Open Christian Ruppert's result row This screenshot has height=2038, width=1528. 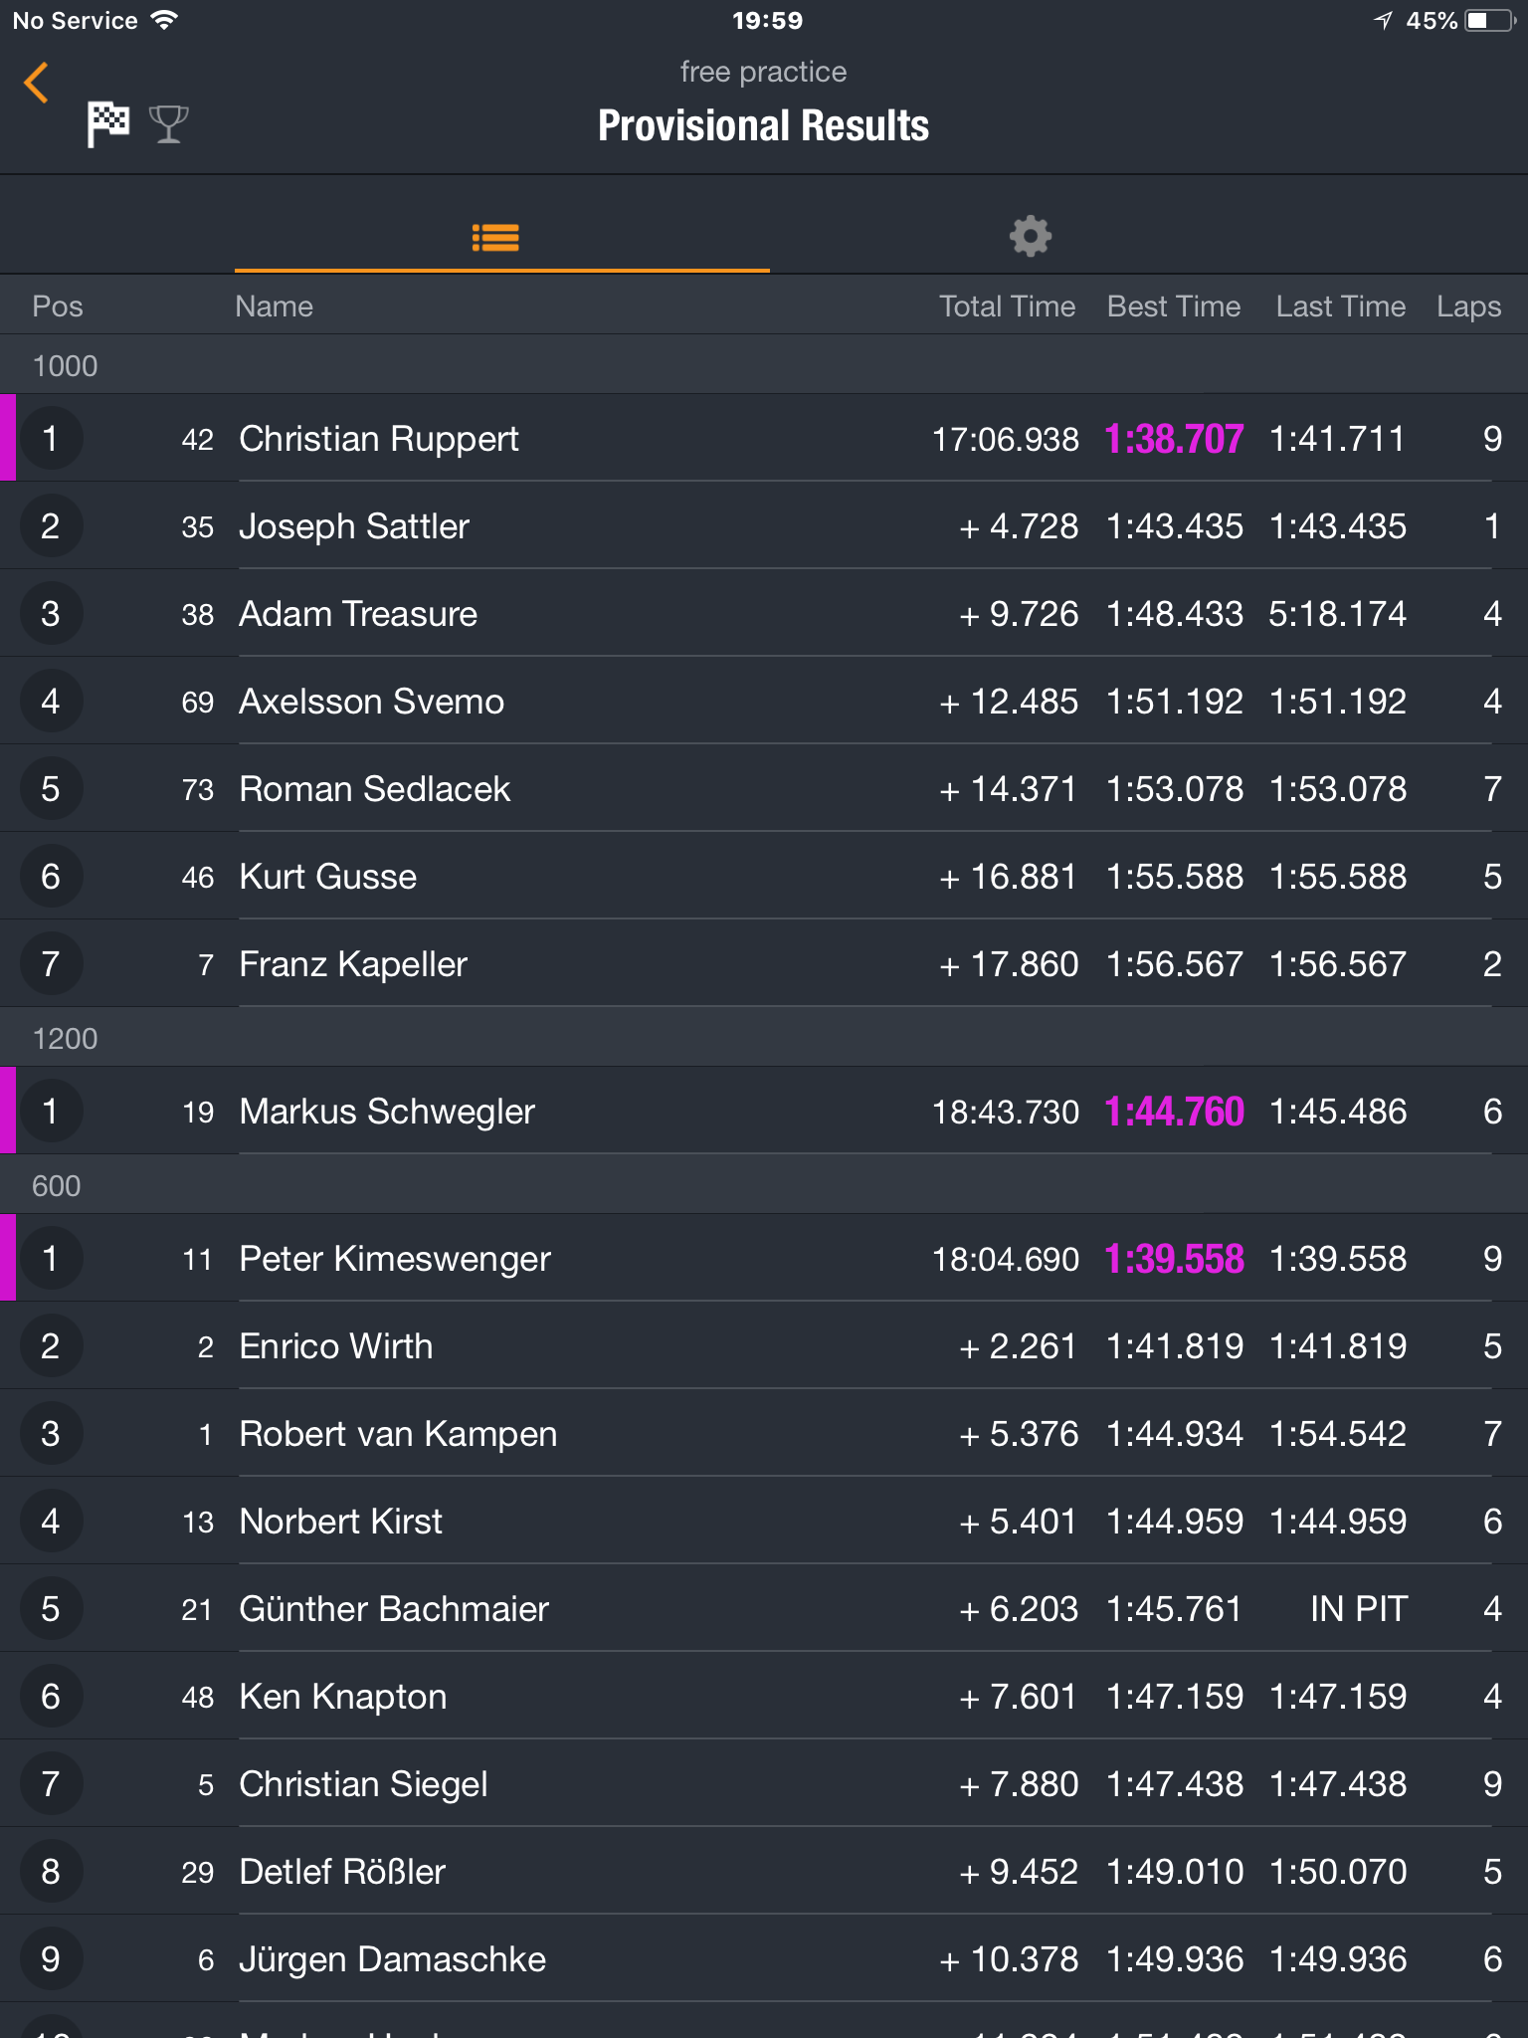pyautogui.click(x=764, y=439)
